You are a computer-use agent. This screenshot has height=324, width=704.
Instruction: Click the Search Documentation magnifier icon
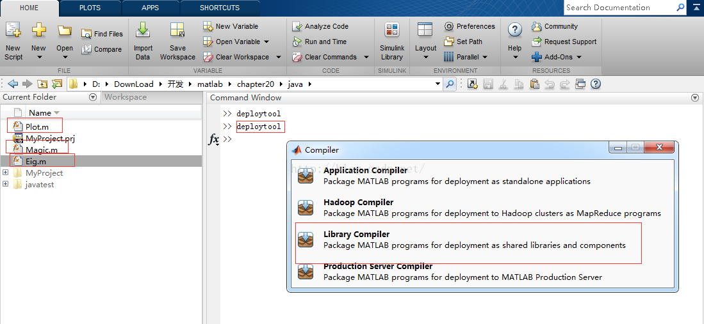pyautogui.click(x=681, y=8)
